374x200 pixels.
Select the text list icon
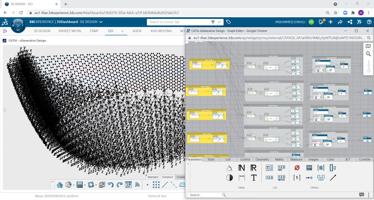pos(269,168)
